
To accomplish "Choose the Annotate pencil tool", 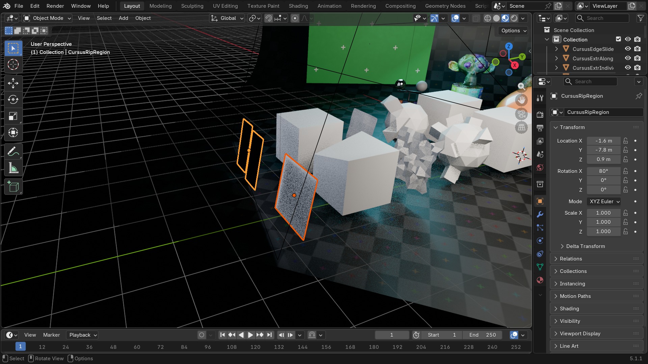I will coord(13,152).
